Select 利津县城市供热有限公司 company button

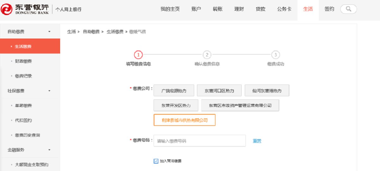pos(184,120)
